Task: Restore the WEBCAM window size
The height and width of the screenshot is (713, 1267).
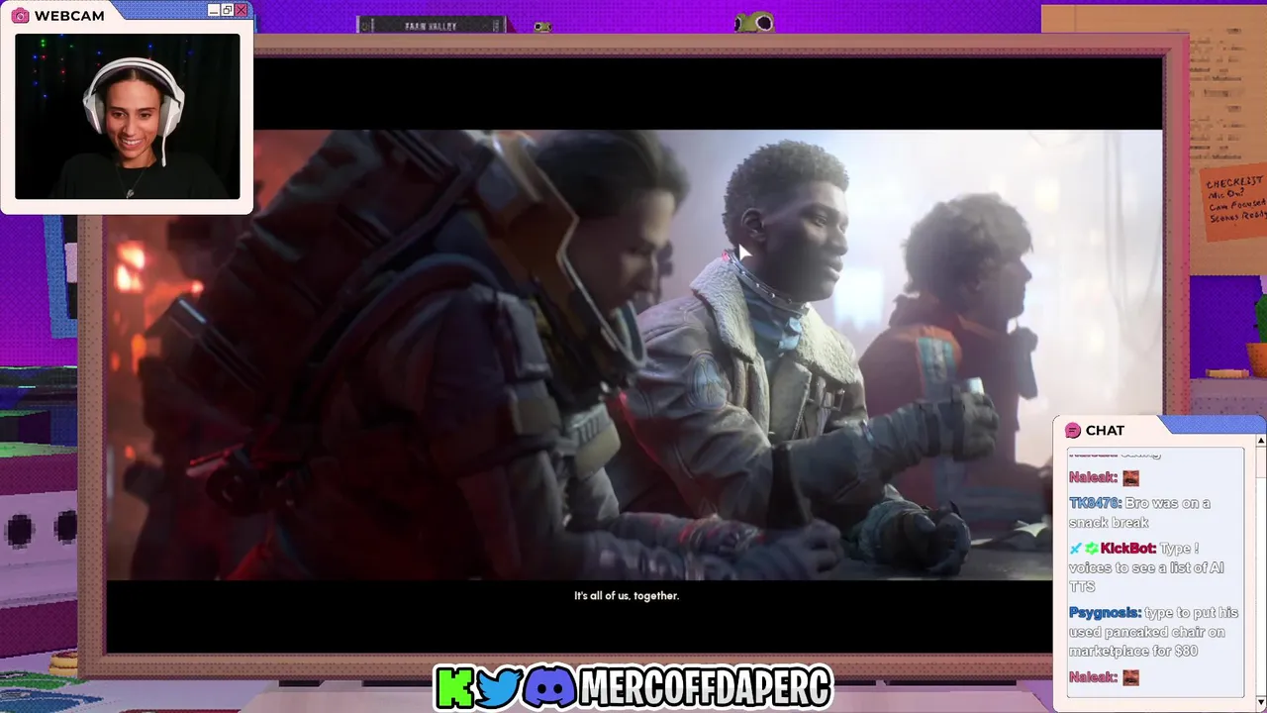Action: [227, 10]
